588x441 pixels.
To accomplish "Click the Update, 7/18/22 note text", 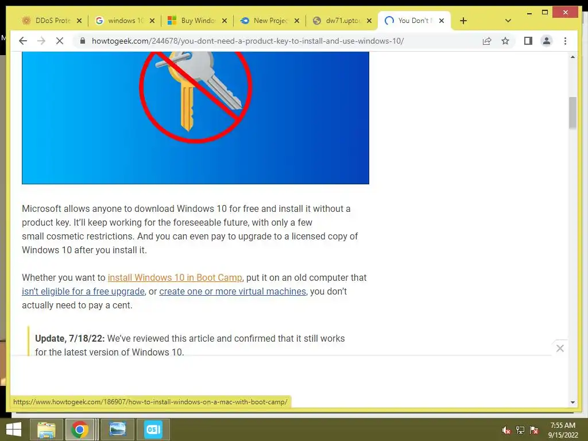I will (x=189, y=345).
